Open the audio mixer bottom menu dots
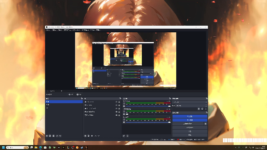267x150 pixels. click(127, 136)
